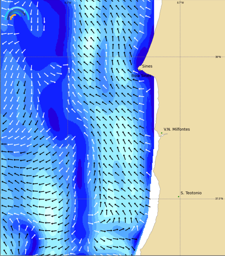
Task: Click where 9.2°W and 38°N gridlines cross
Action: click(x=68, y=57)
